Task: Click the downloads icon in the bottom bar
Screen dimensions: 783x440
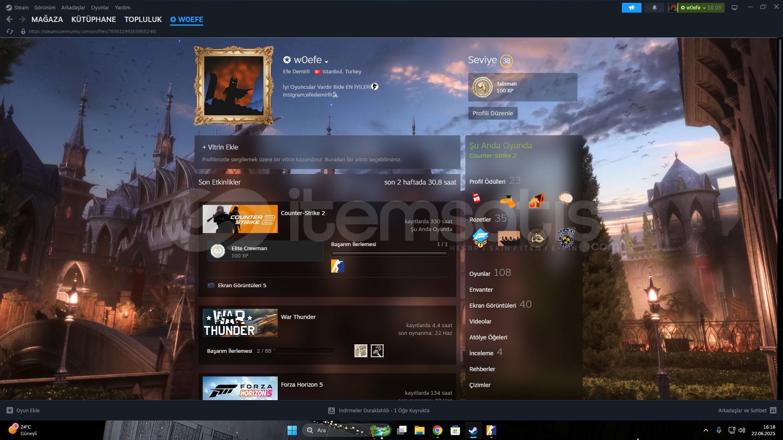Action: pyautogui.click(x=332, y=411)
